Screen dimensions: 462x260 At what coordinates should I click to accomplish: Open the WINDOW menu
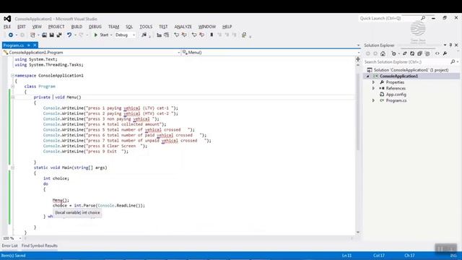(207, 27)
